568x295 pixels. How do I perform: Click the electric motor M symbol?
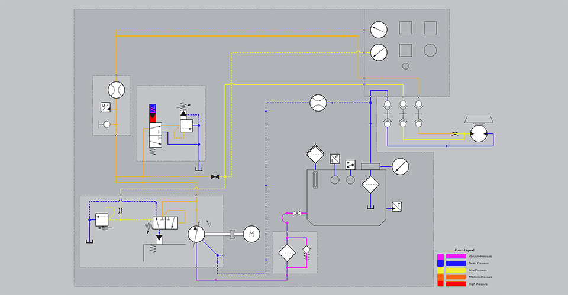click(x=251, y=234)
